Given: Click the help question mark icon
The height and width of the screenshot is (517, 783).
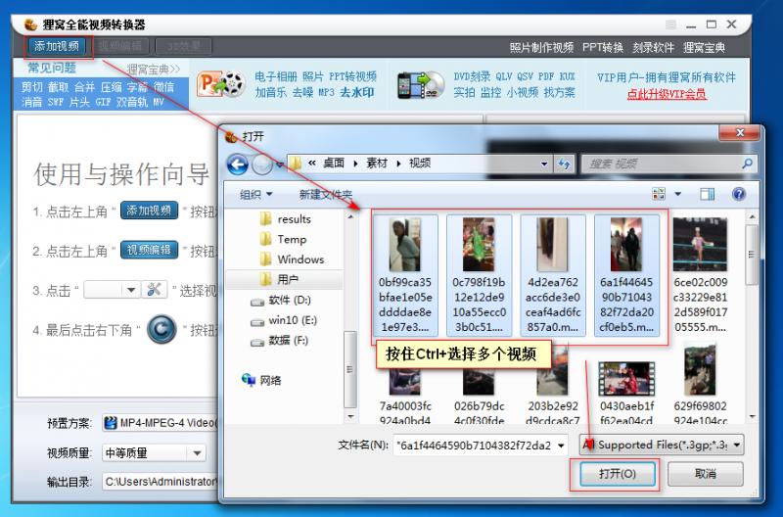Looking at the screenshot, I should [739, 195].
